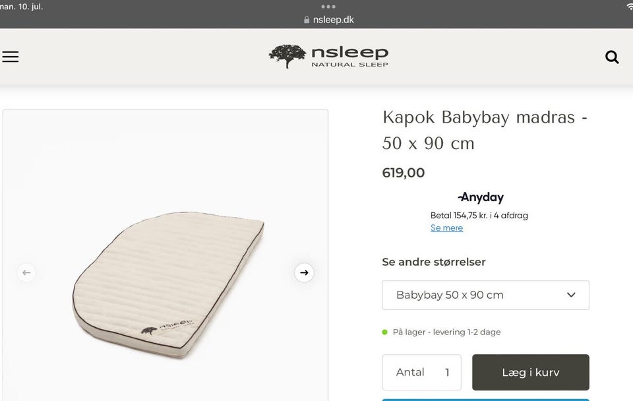The height and width of the screenshot is (401, 633).
Task: Click the "På lager" stock status text
Action: tap(446, 332)
